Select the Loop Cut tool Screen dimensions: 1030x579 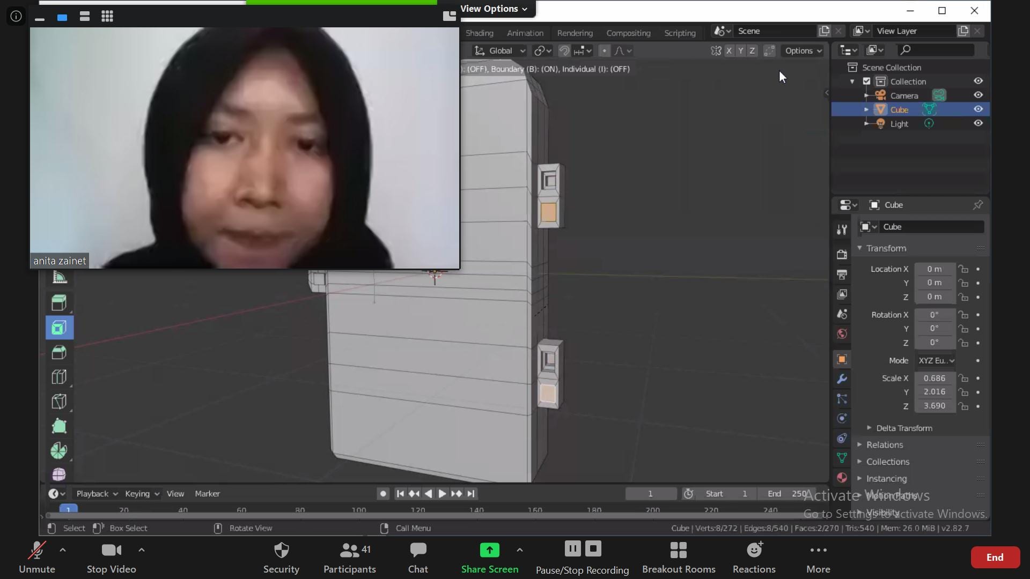point(59,377)
